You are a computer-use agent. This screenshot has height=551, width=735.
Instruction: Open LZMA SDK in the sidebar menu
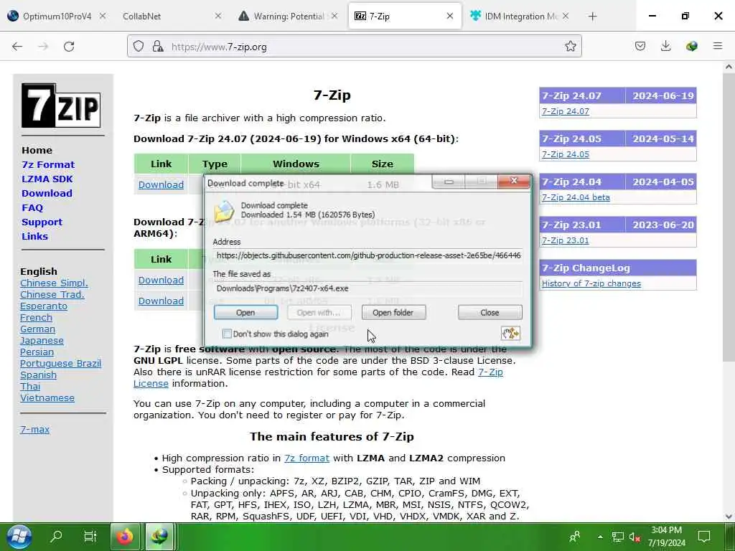pyautogui.click(x=47, y=179)
